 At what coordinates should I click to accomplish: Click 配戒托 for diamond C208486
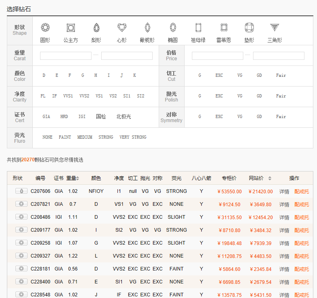[x=302, y=218]
